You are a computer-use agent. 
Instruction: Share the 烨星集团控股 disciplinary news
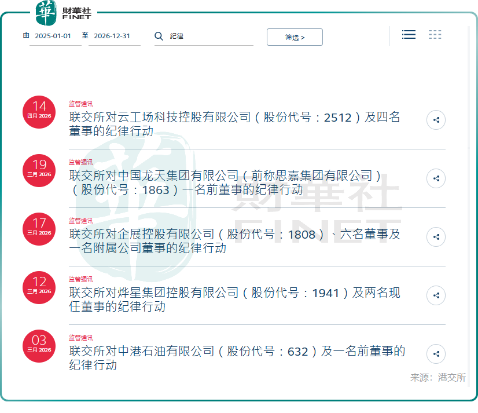pyautogui.click(x=436, y=295)
